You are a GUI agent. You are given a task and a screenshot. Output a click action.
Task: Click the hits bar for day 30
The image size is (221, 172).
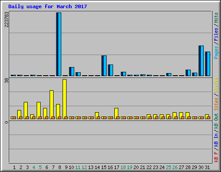click(x=201, y=61)
